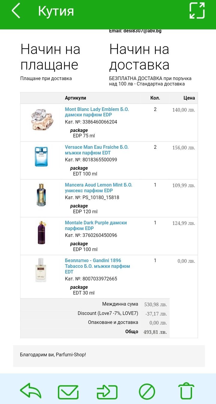Open Mancera Aoud Lemon Mint link
This screenshot has width=216, height=404.
(98, 188)
